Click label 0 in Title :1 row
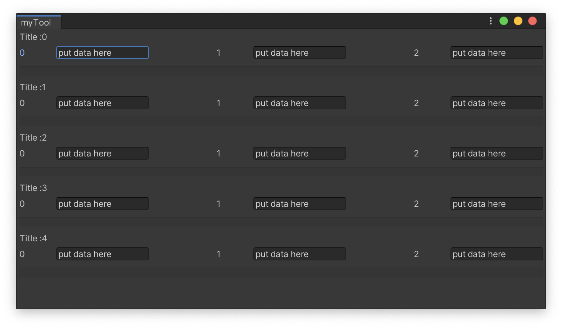 22,103
